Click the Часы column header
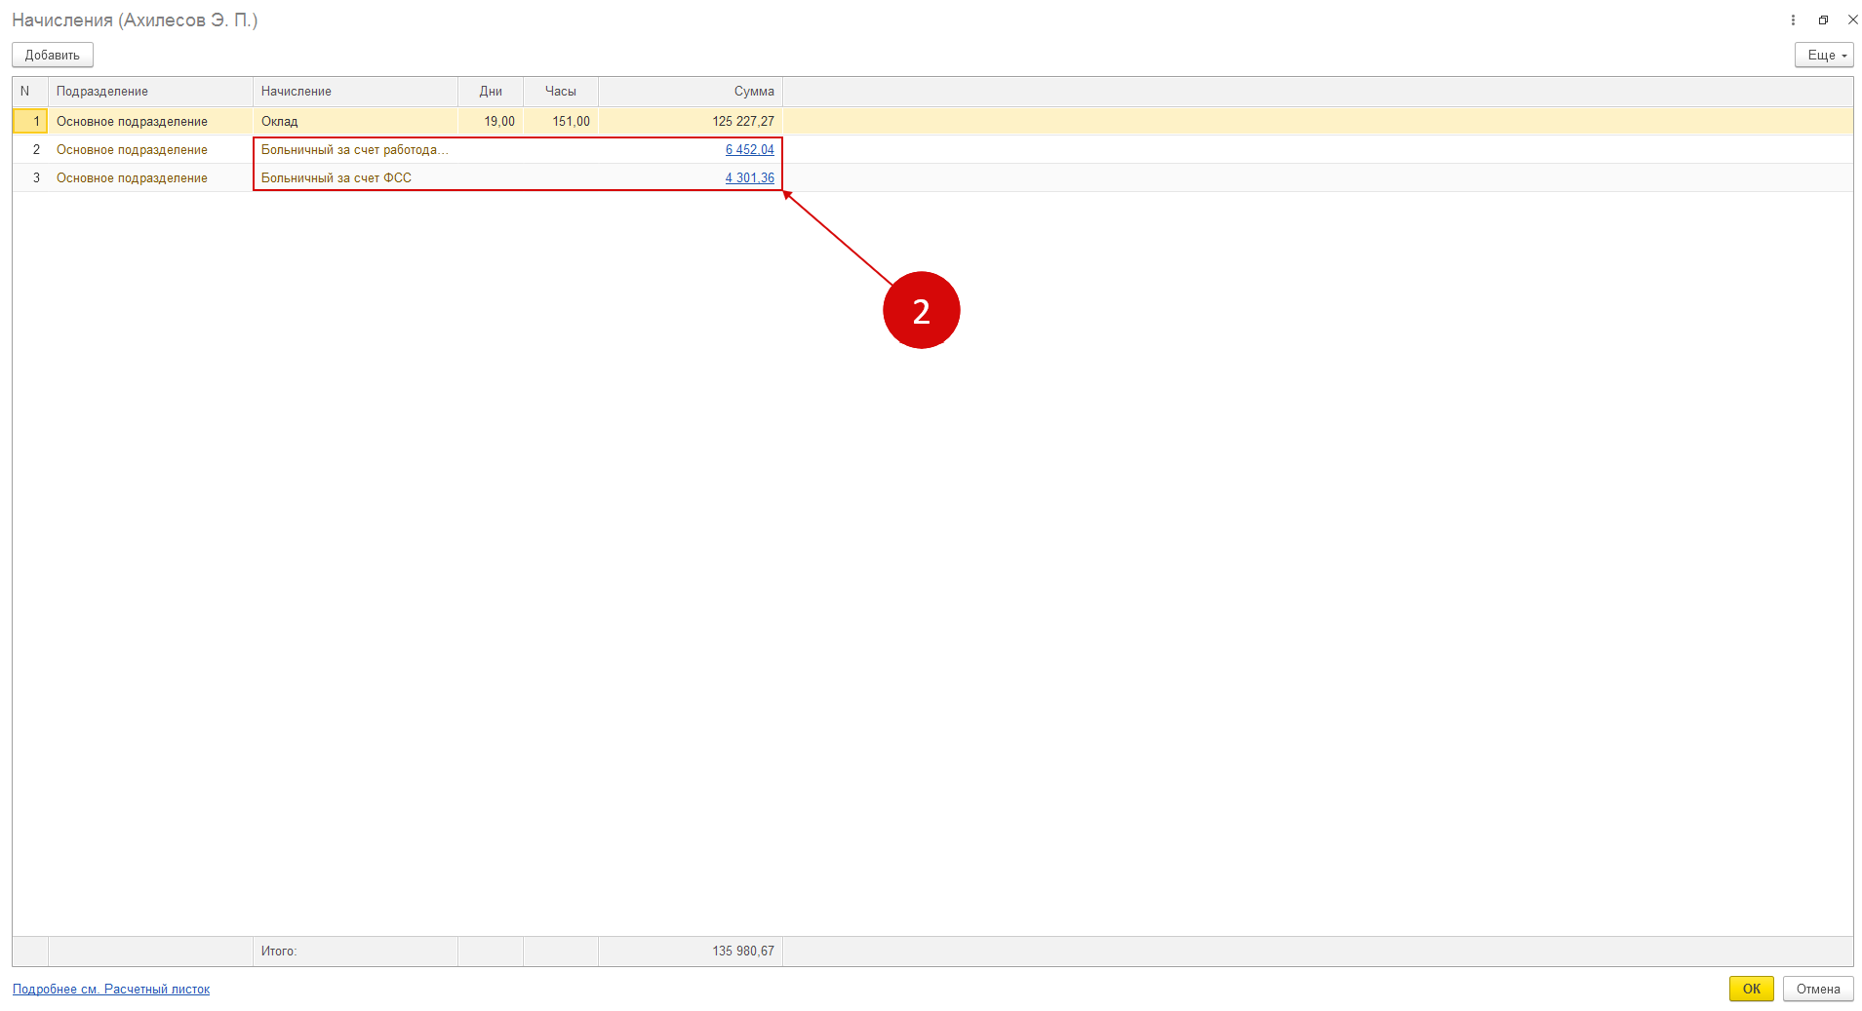This screenshot has width=1862, height=1011. click(560, 92)
